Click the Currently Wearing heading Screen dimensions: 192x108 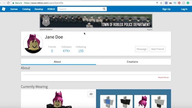click(x=34, y=87)
